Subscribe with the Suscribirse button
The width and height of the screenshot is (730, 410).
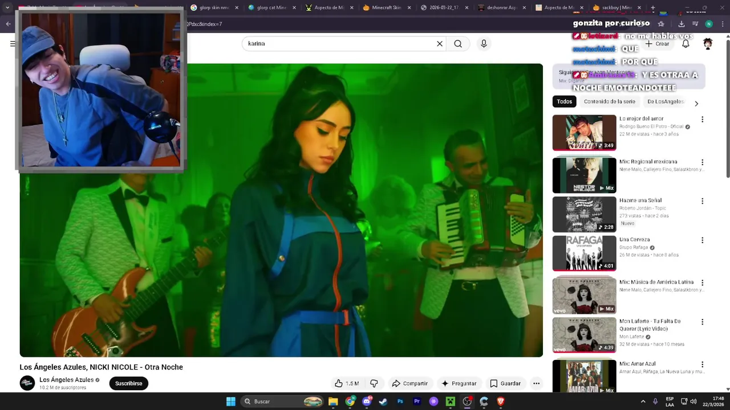pyautogui.click(x=128, y=383)
